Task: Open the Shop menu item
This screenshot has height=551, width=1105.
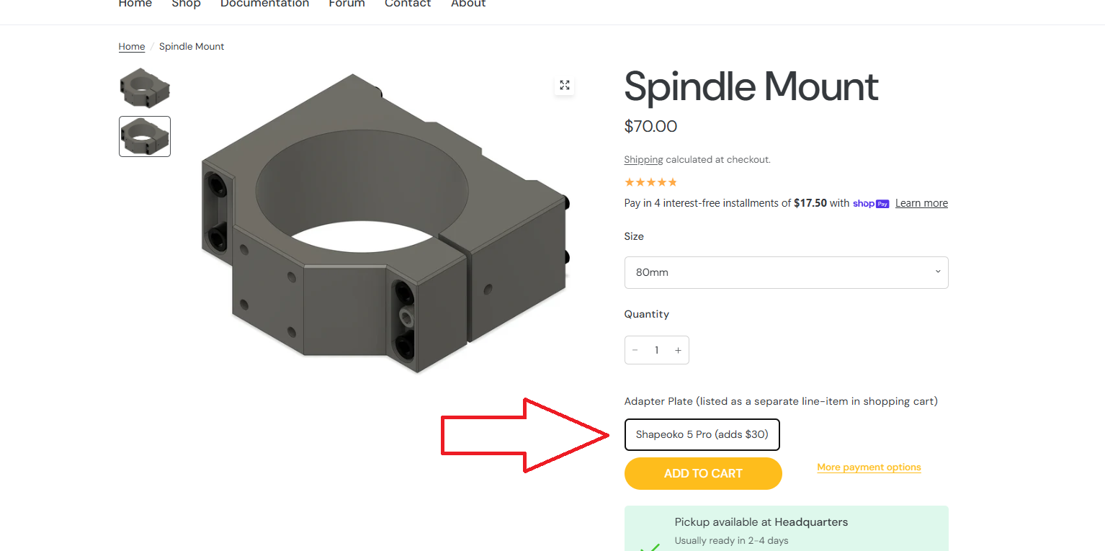Action: pyautogui.click(x=186, y=4)
